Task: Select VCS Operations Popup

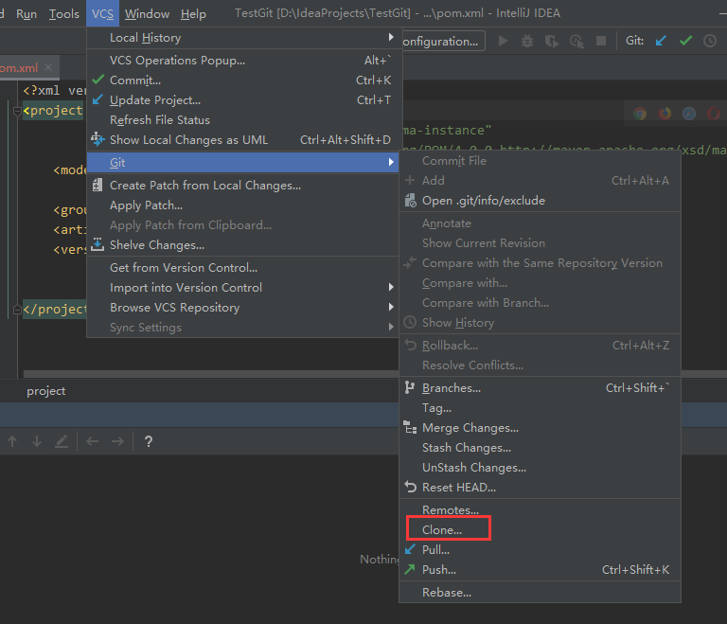Action: [243, 61]
